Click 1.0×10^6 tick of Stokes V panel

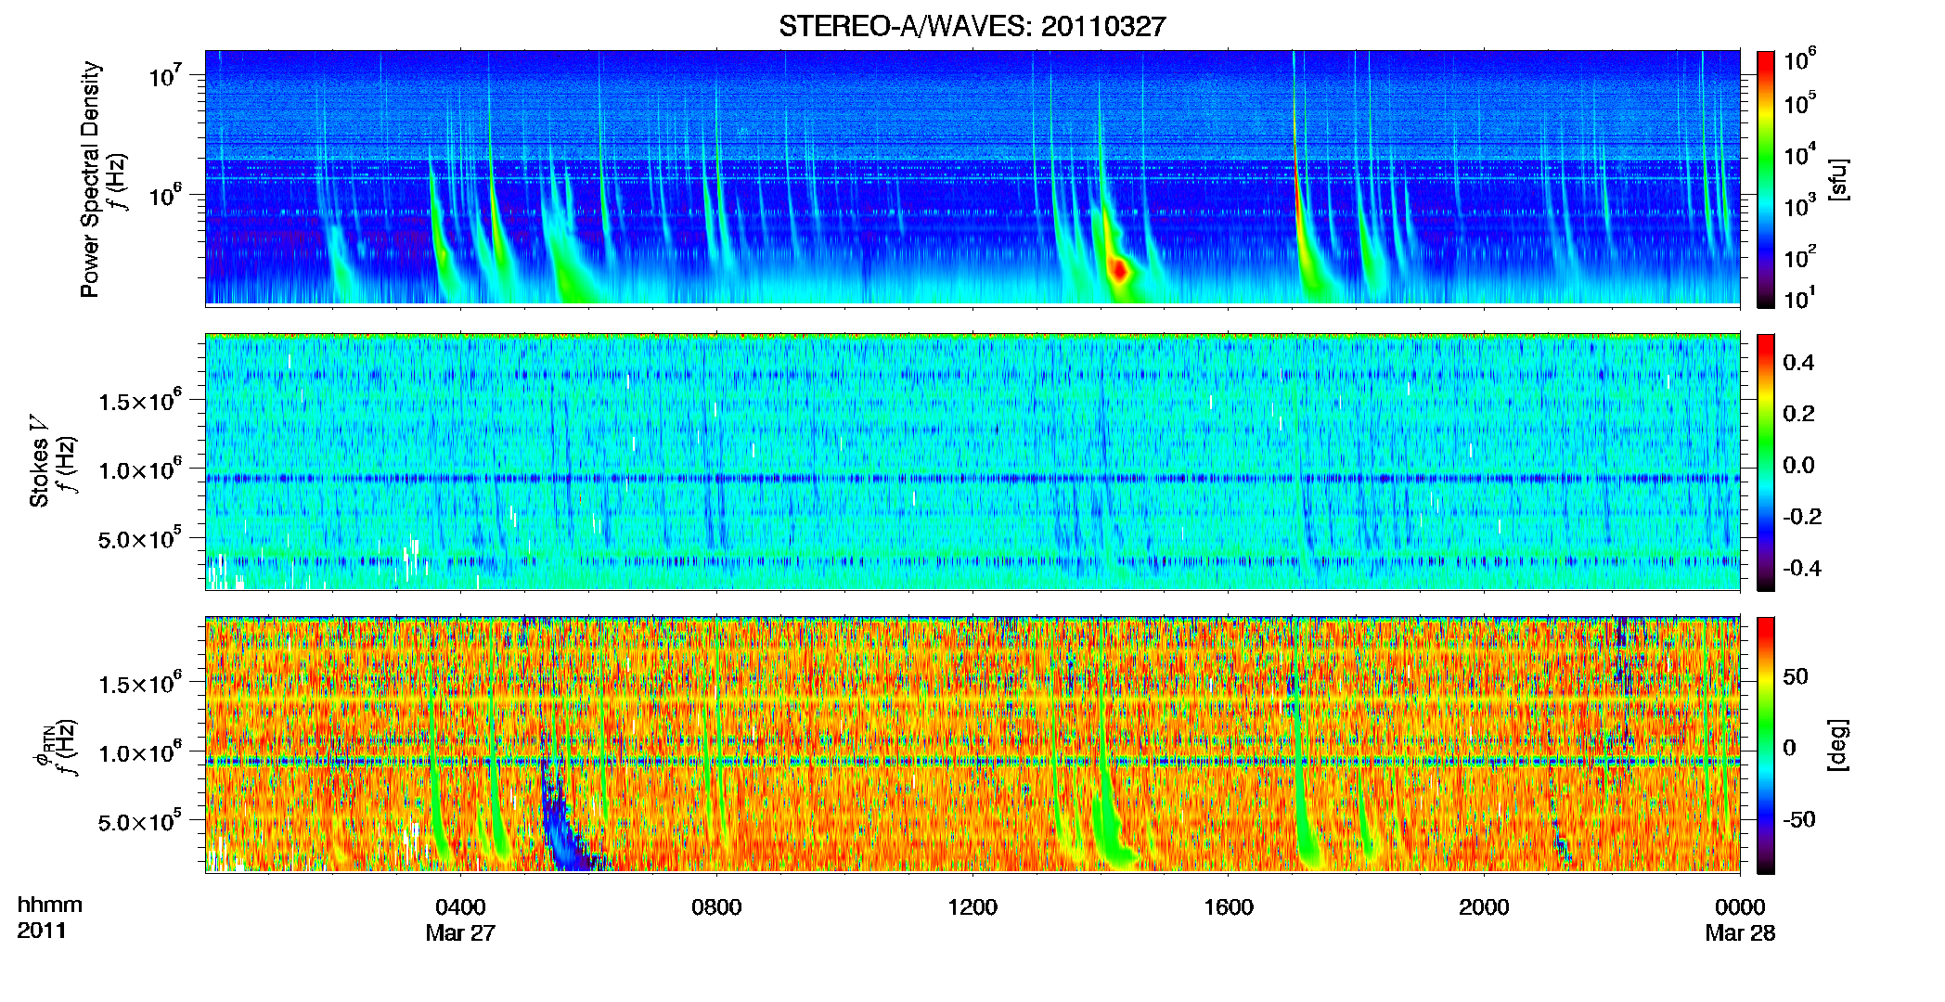[x=140, y=469]
